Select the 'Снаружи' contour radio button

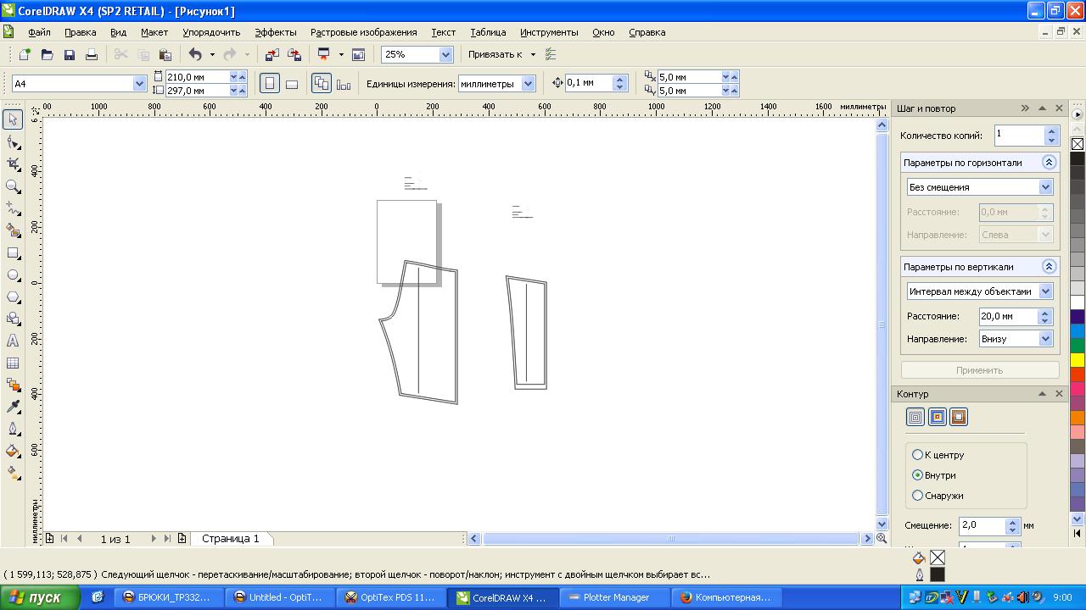click(917, 496)
